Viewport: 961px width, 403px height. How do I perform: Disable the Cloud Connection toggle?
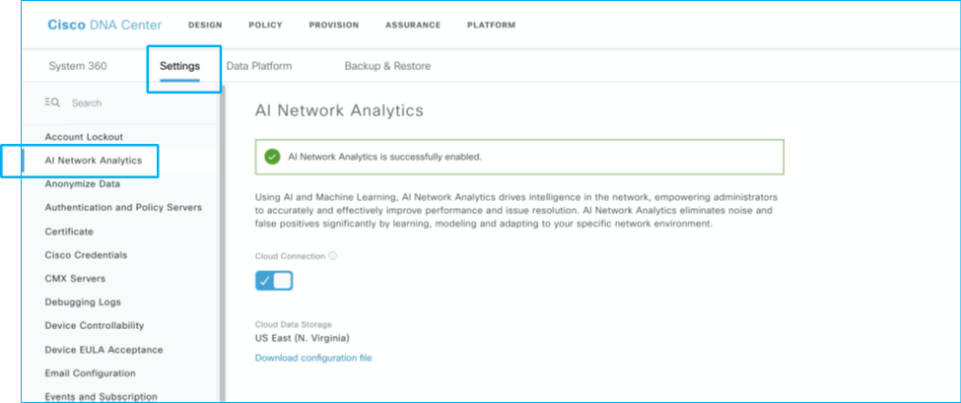(274, 281)
